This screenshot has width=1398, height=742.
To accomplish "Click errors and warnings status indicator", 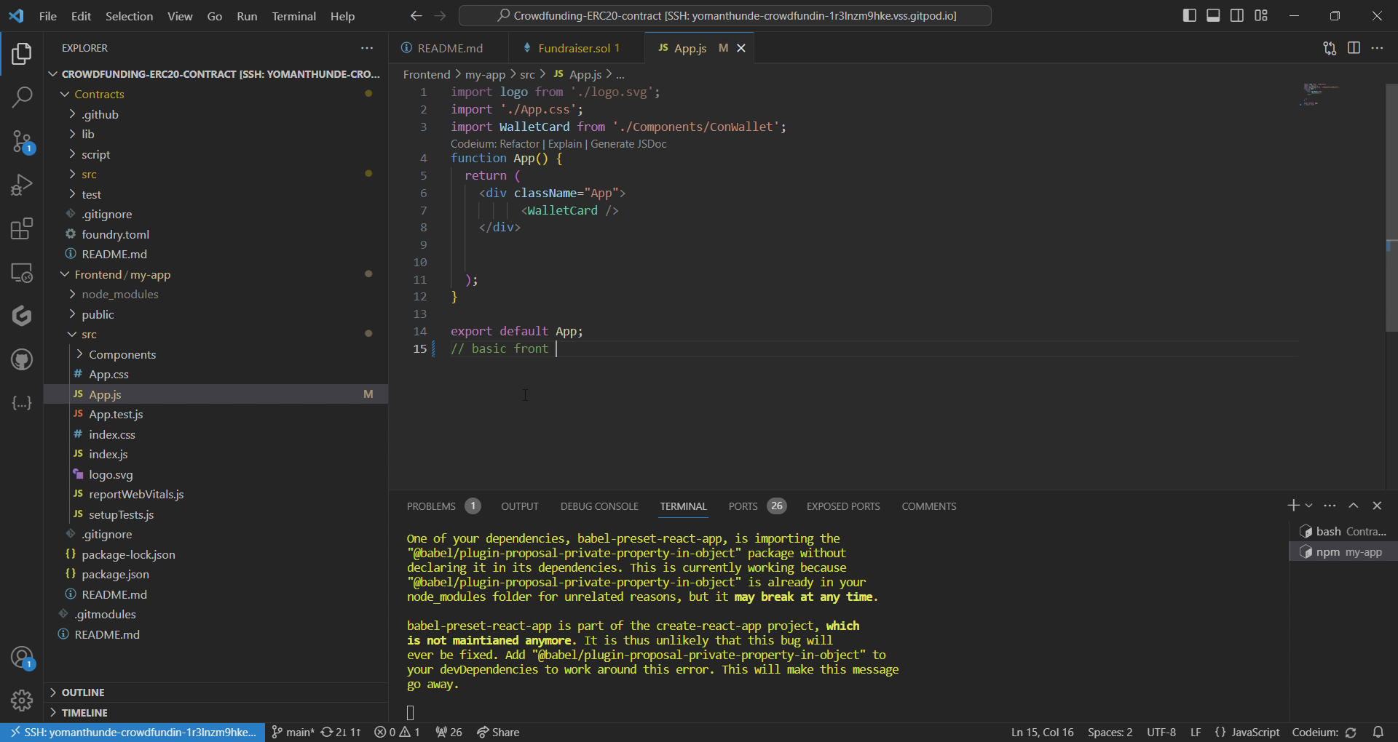I will (397, 732).
